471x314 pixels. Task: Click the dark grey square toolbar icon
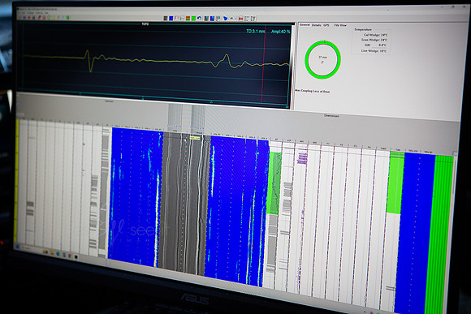pos(166,19)
